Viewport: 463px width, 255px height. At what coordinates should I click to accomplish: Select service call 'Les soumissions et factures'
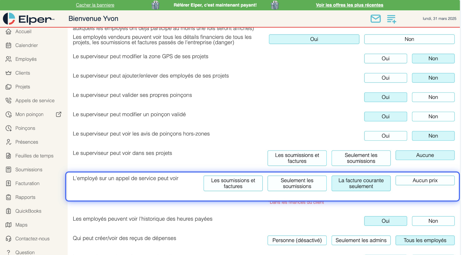(233, 184)
